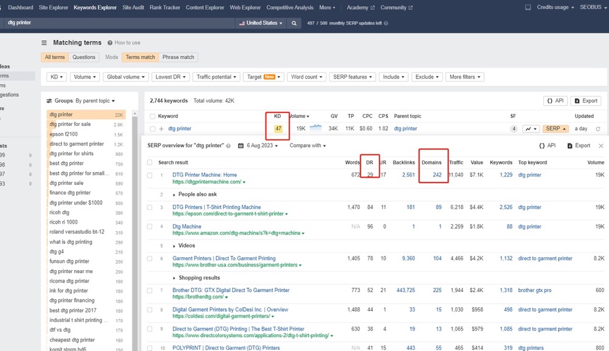The height and width of the screenshot is (351, 609).
Task: Check the DTG Printer Machine: Home result
Action: click(150, 175)
